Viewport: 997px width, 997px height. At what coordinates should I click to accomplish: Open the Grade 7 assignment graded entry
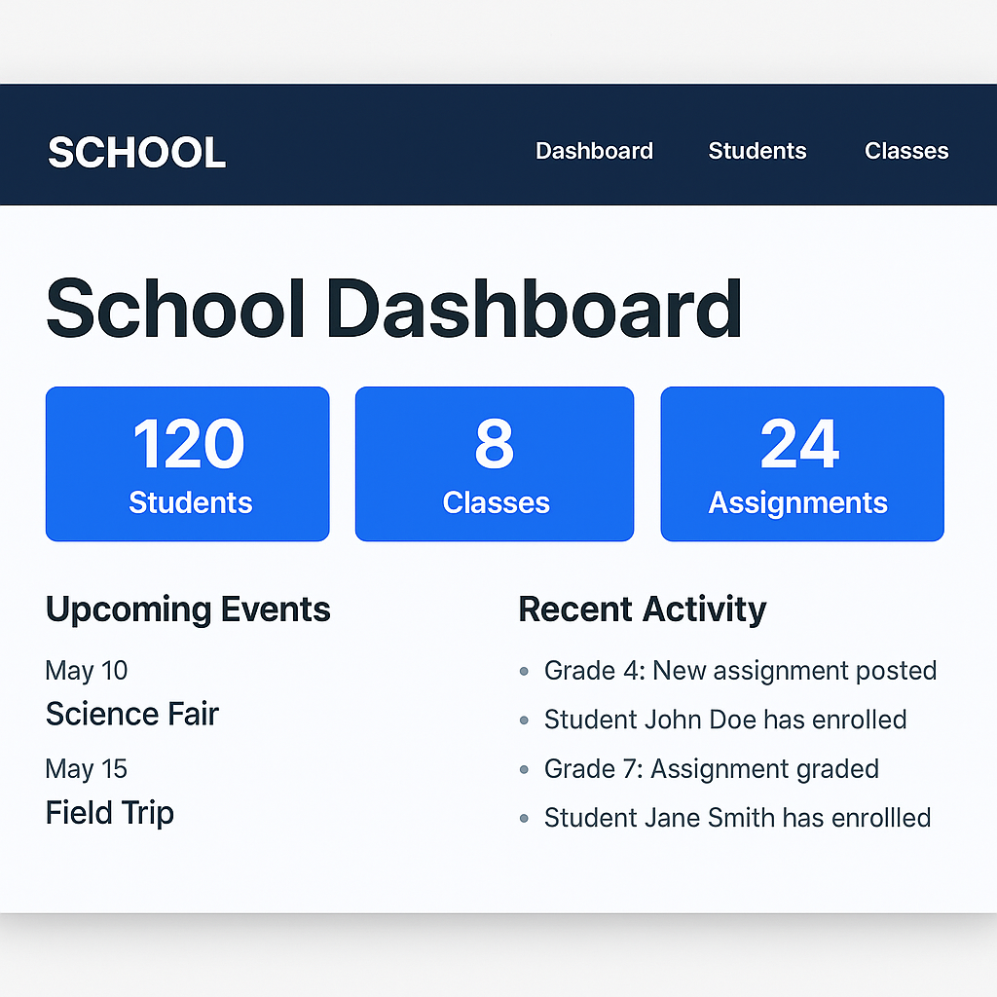[x=711, y=768]
